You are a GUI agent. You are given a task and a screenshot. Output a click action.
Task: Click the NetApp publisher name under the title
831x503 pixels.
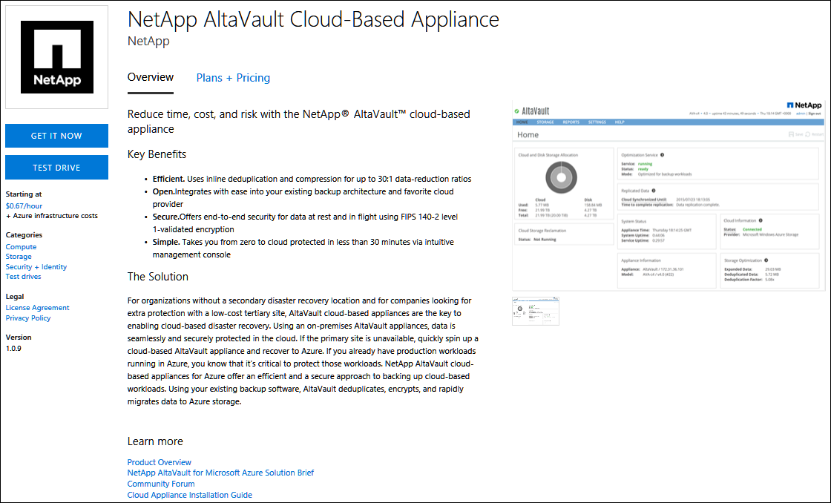point(148,42)
